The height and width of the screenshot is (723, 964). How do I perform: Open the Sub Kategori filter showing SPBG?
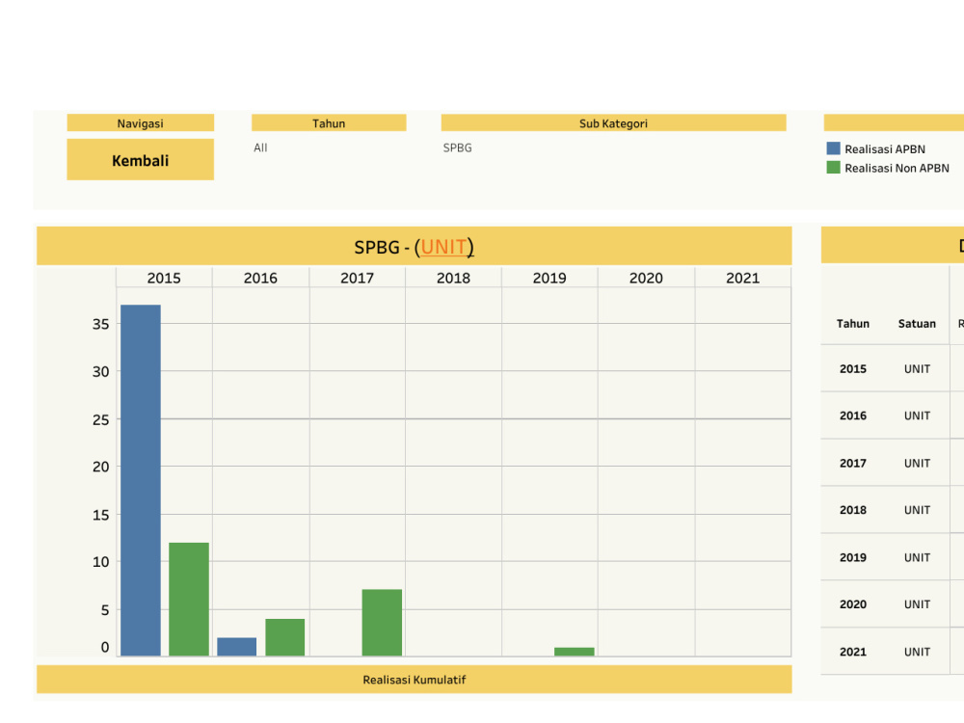(x=457, y=147)
